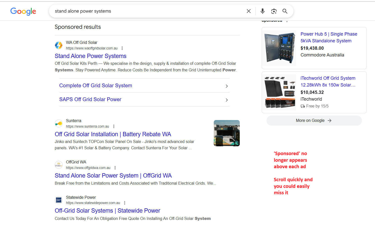Viewport: 375px width, 226px height.
Task: Open three-dot menu next to offgridwa.com.au
Action: pos(115,168)
